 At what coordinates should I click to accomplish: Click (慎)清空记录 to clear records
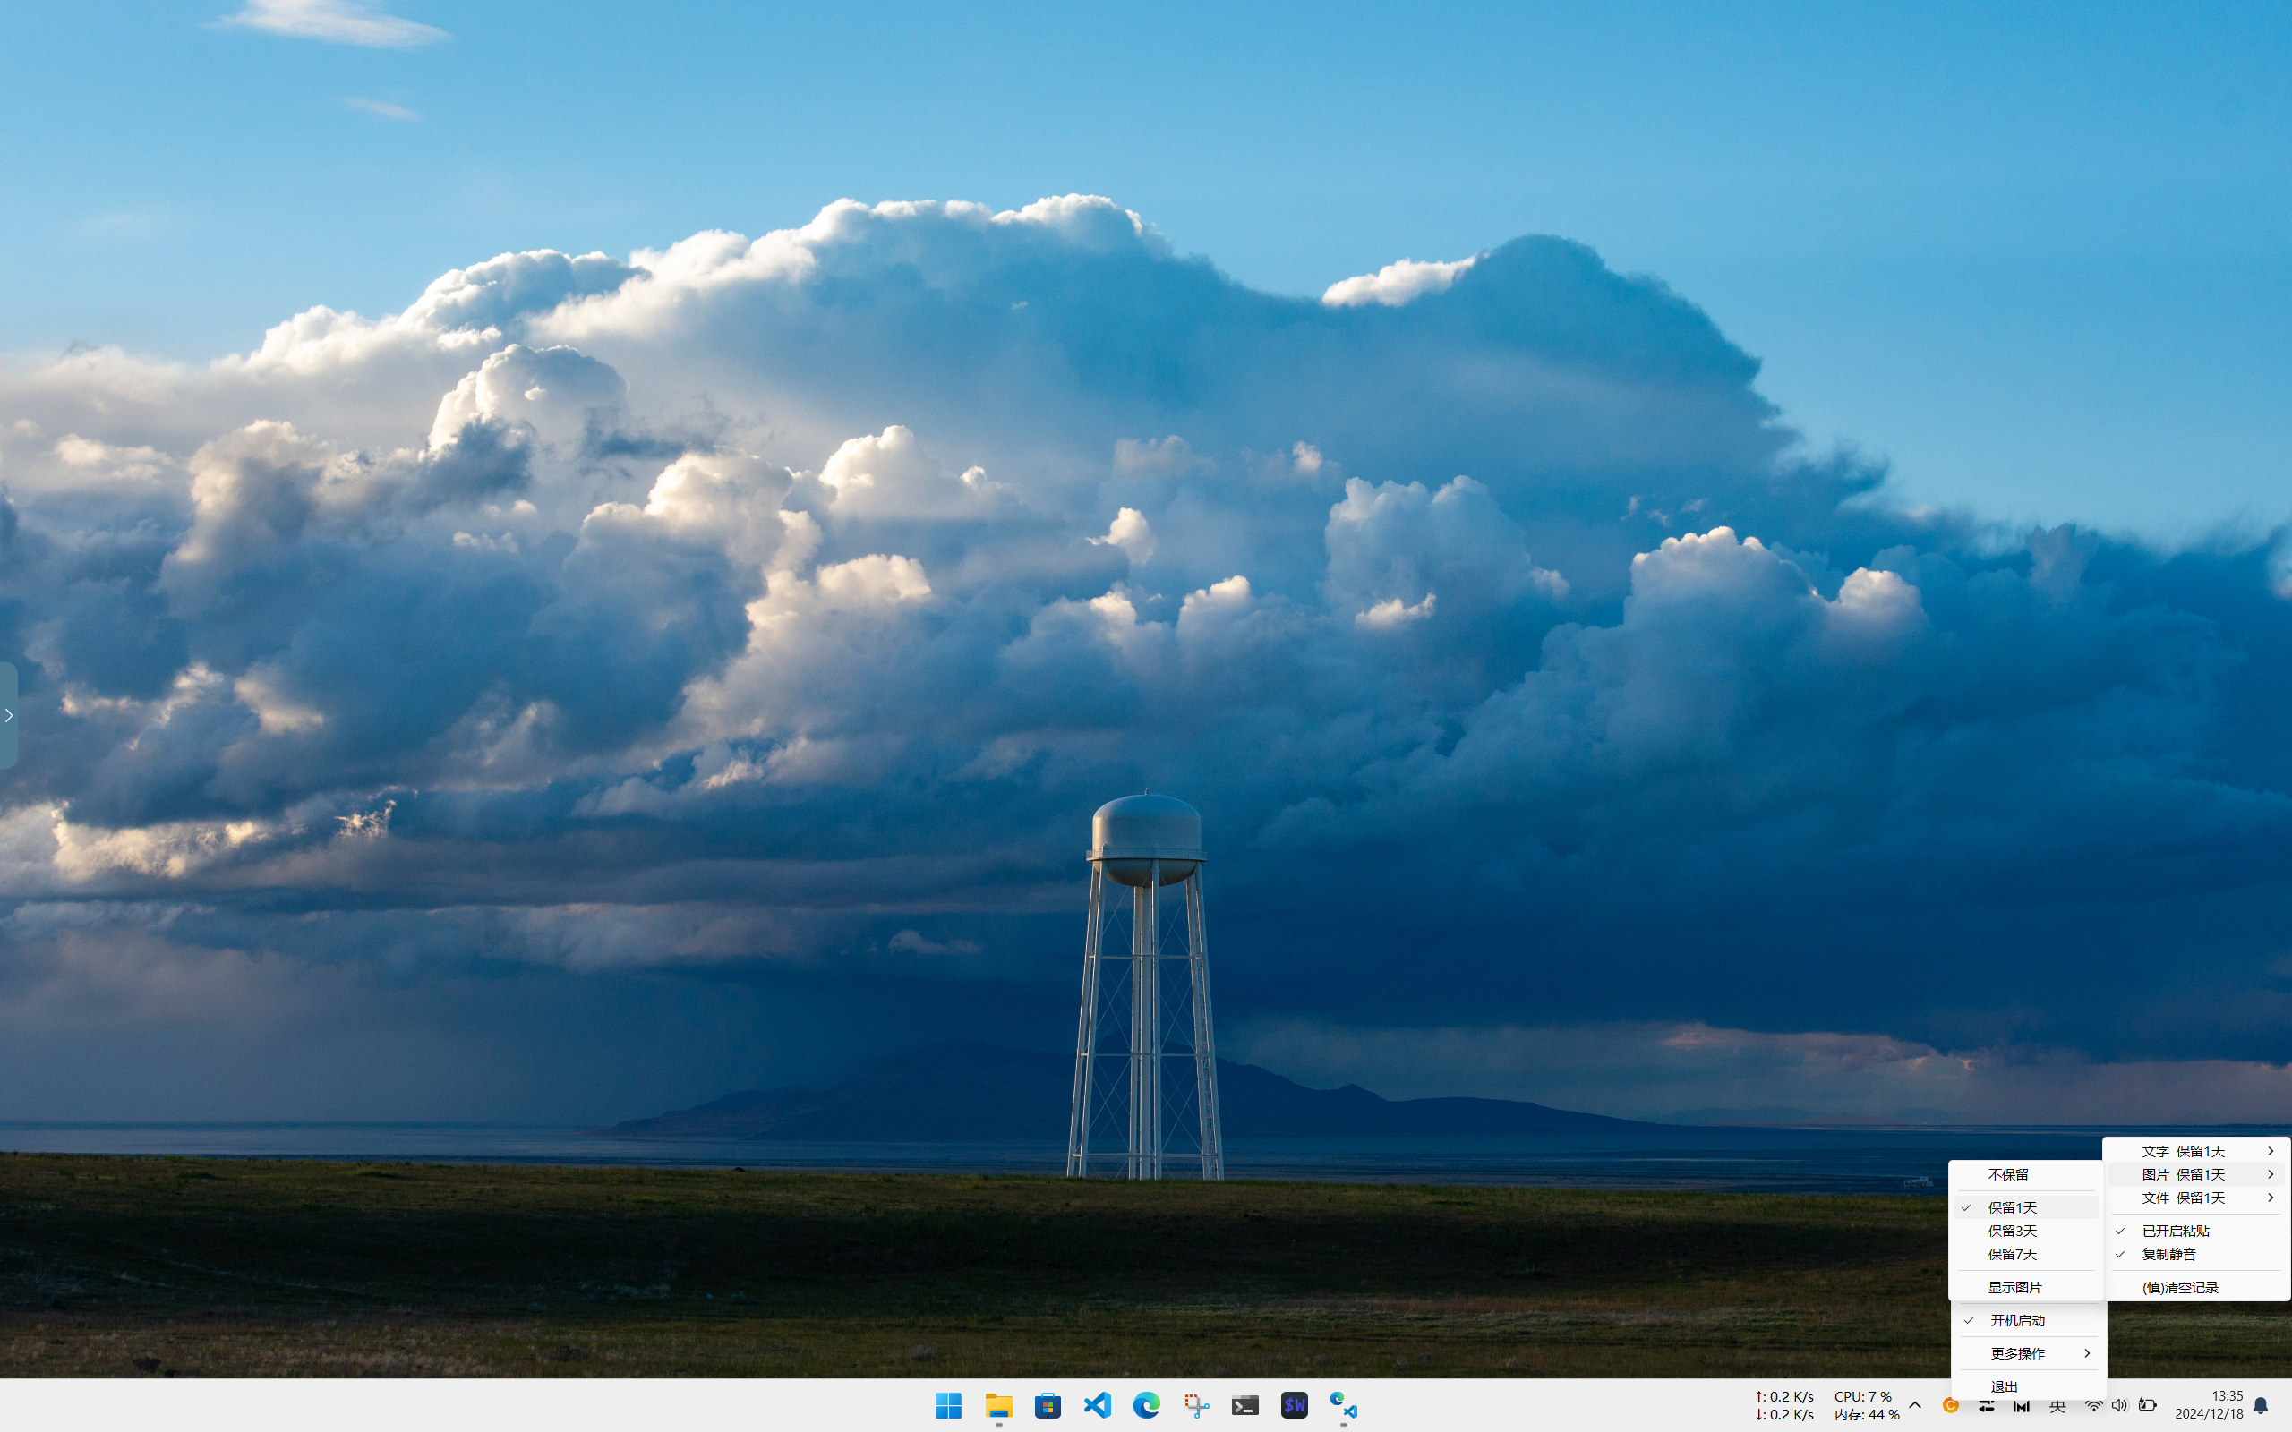[2180, 1287]
